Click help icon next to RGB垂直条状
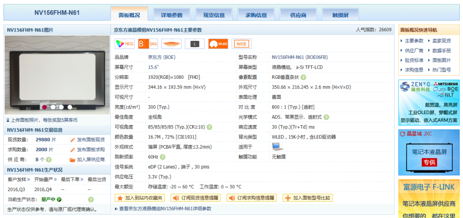 coord(304,77)
